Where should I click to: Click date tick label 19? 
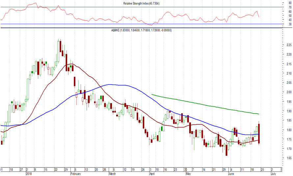[133, 170]
